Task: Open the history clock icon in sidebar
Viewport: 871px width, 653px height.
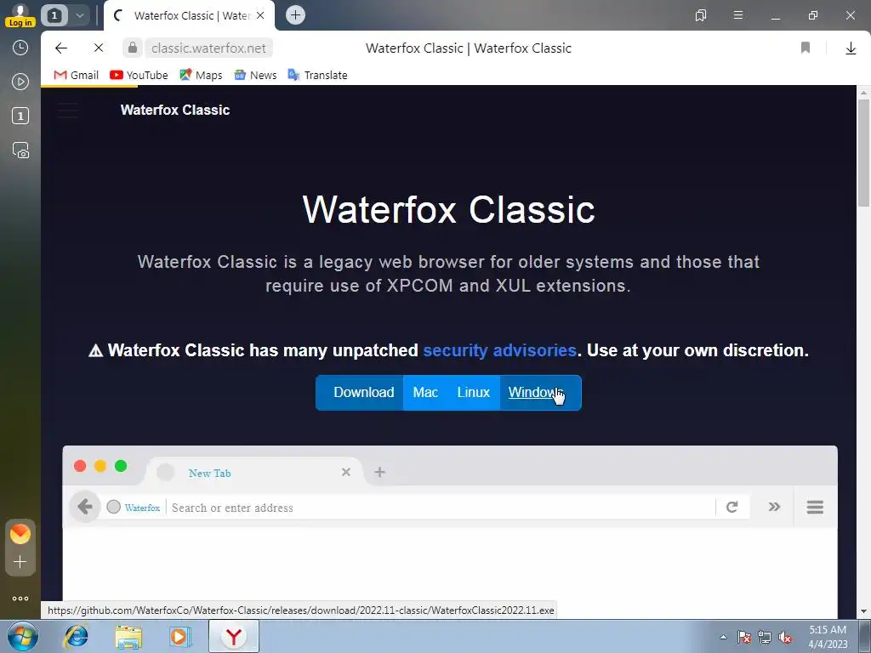Action: (20, 48)
